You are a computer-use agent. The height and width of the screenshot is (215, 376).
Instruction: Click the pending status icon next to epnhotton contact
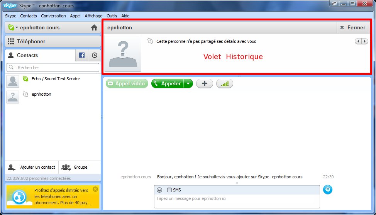pos(25,94)
